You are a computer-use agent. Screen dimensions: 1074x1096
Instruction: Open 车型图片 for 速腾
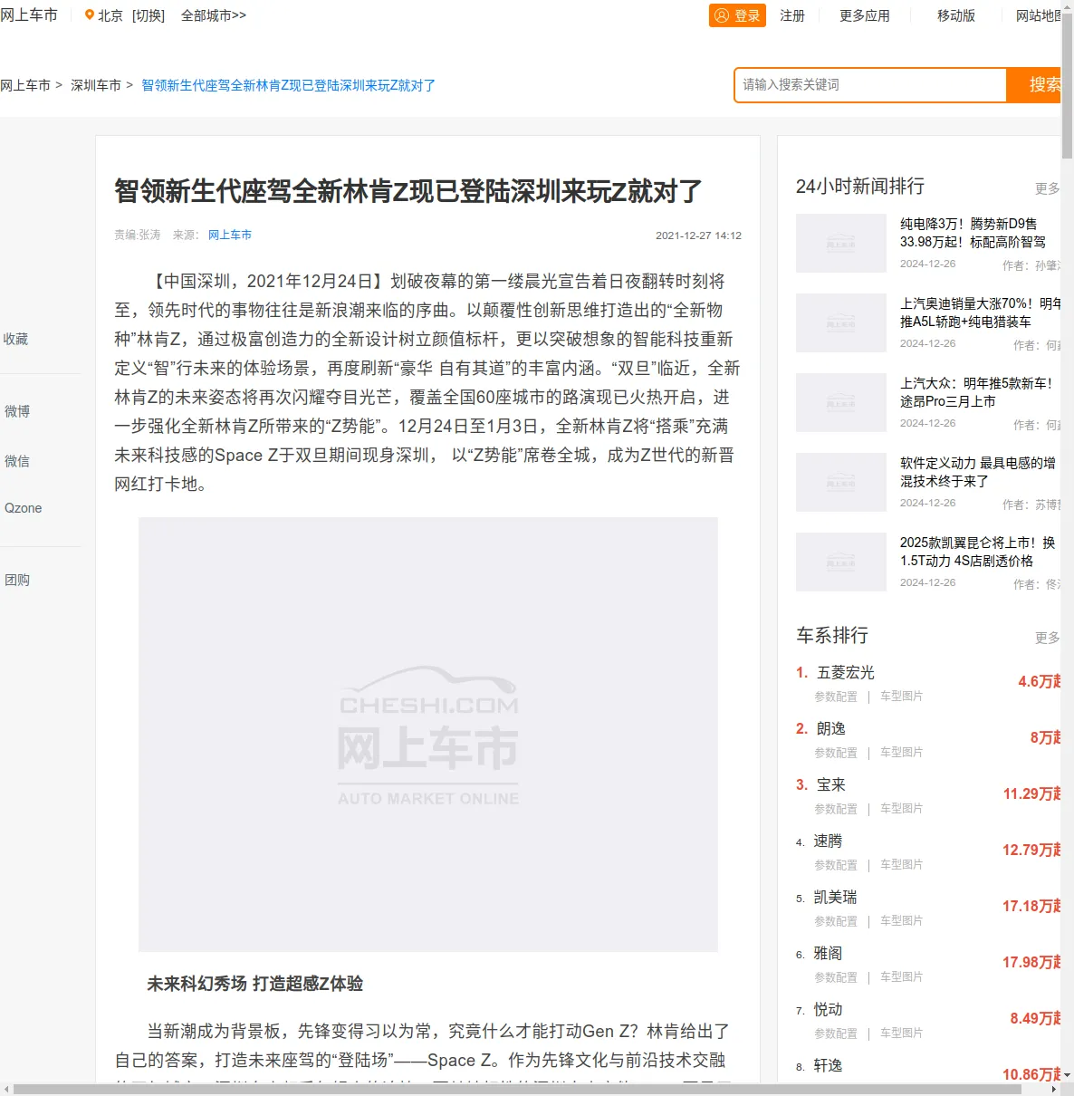click(902, 865)
